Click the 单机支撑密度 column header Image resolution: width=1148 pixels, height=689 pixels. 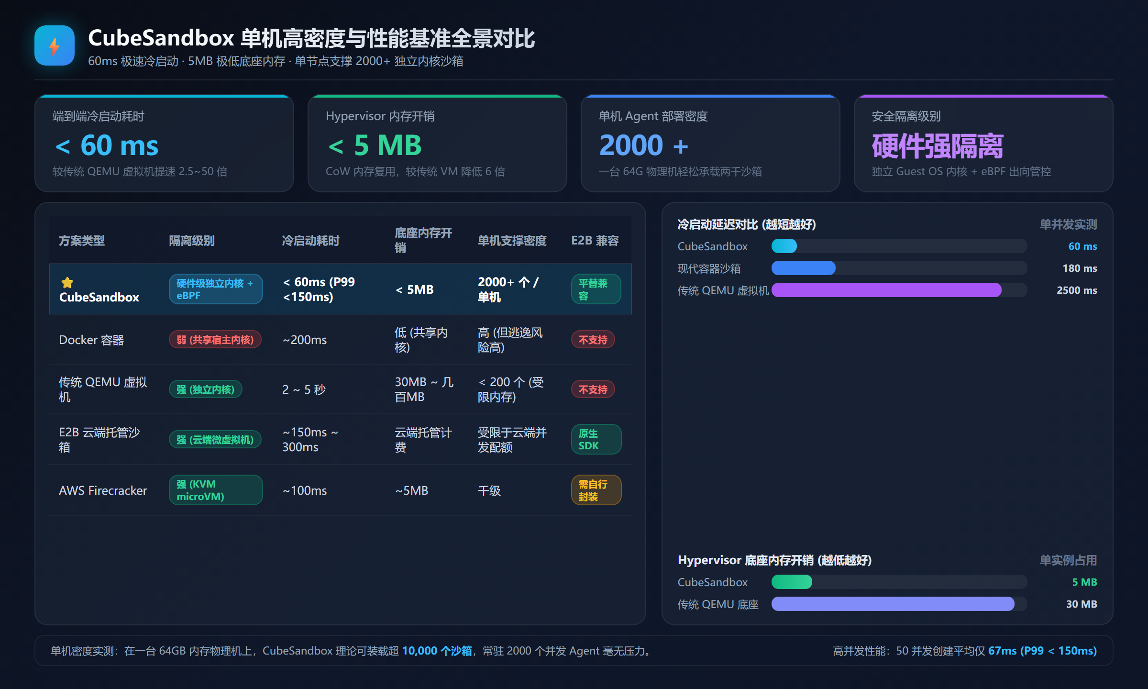(512, 241)
